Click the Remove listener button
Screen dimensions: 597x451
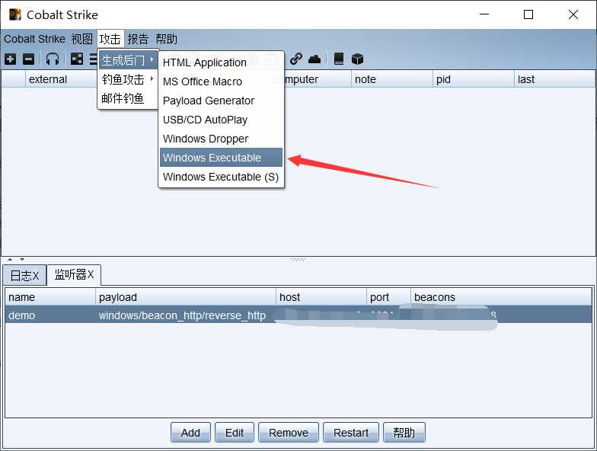288,433
